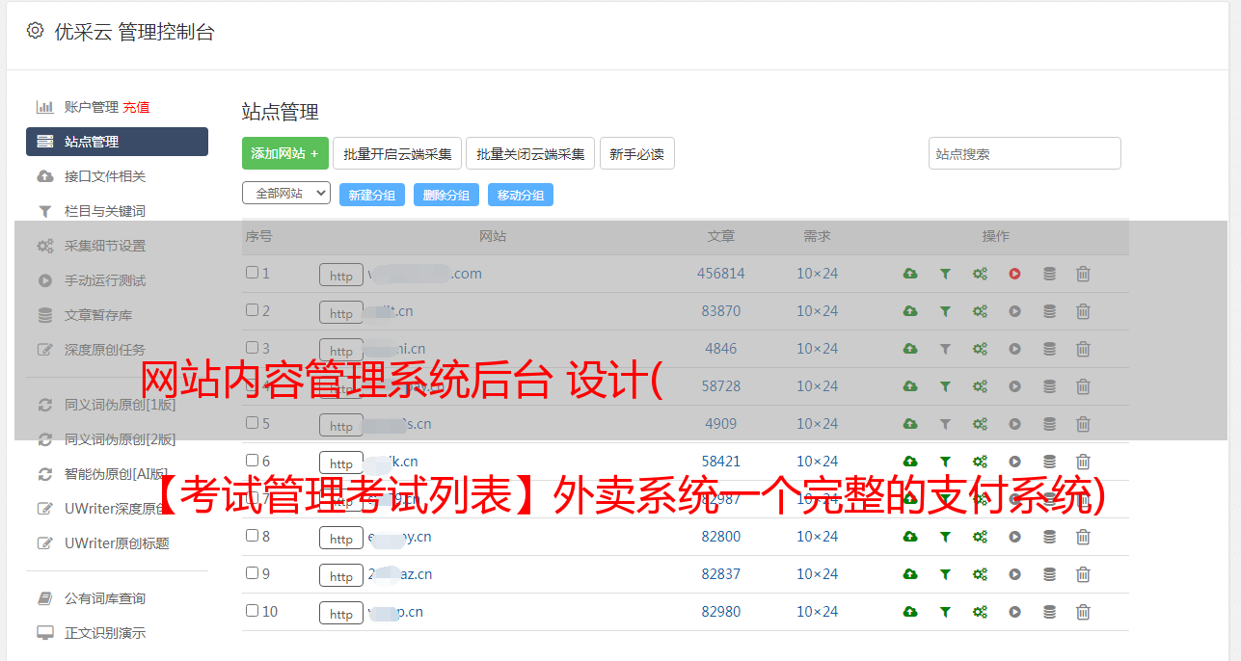Tick the checkbox for row 8
Screen dimensions: 1241x661
(x=252, y=535)
